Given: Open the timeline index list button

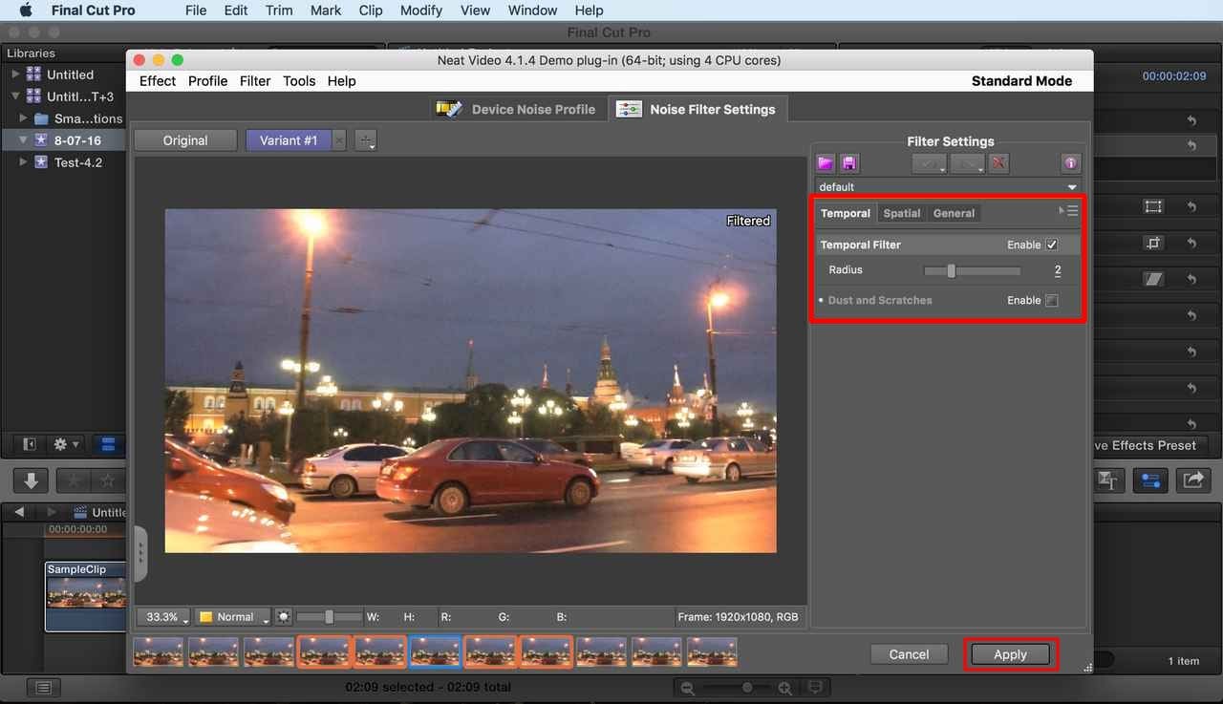Looking at the screenshot, I should tap(43, 687).
